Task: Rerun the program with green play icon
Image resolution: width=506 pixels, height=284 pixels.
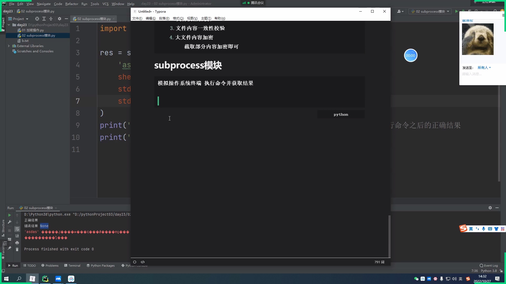Action: point(9,215)
